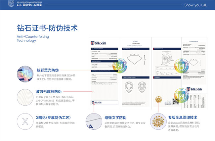Click the rainbow fluorescent seal circle icon
Screen dimensions: 215x141
tap(24, 74)
